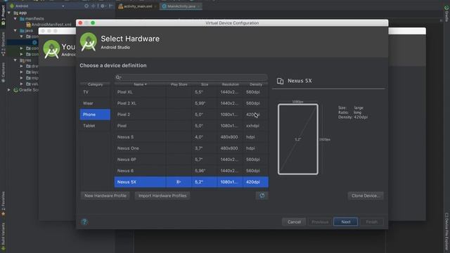The height and width of the screenshot is (253, 450).
Task: Refresh the device list
Action: (262, 195)
